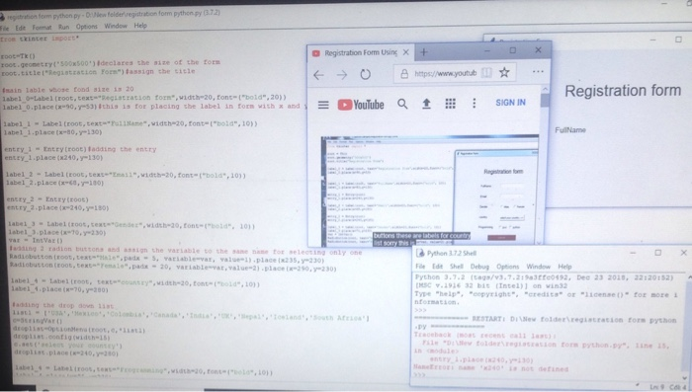Open YouTube apps grid

pos(450,104)
